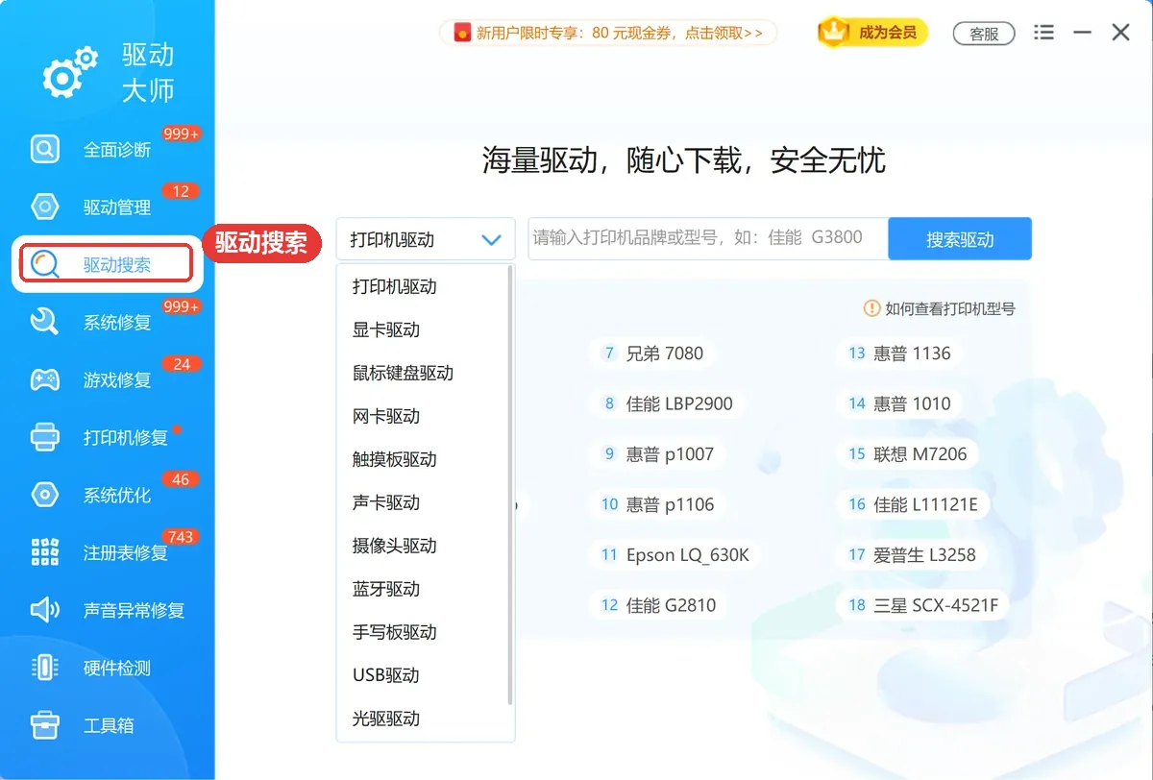The width and height of the screenshot is (1153, 780).
Task: Click the red envelope coupon icon
Action: (x=462, y=33)
